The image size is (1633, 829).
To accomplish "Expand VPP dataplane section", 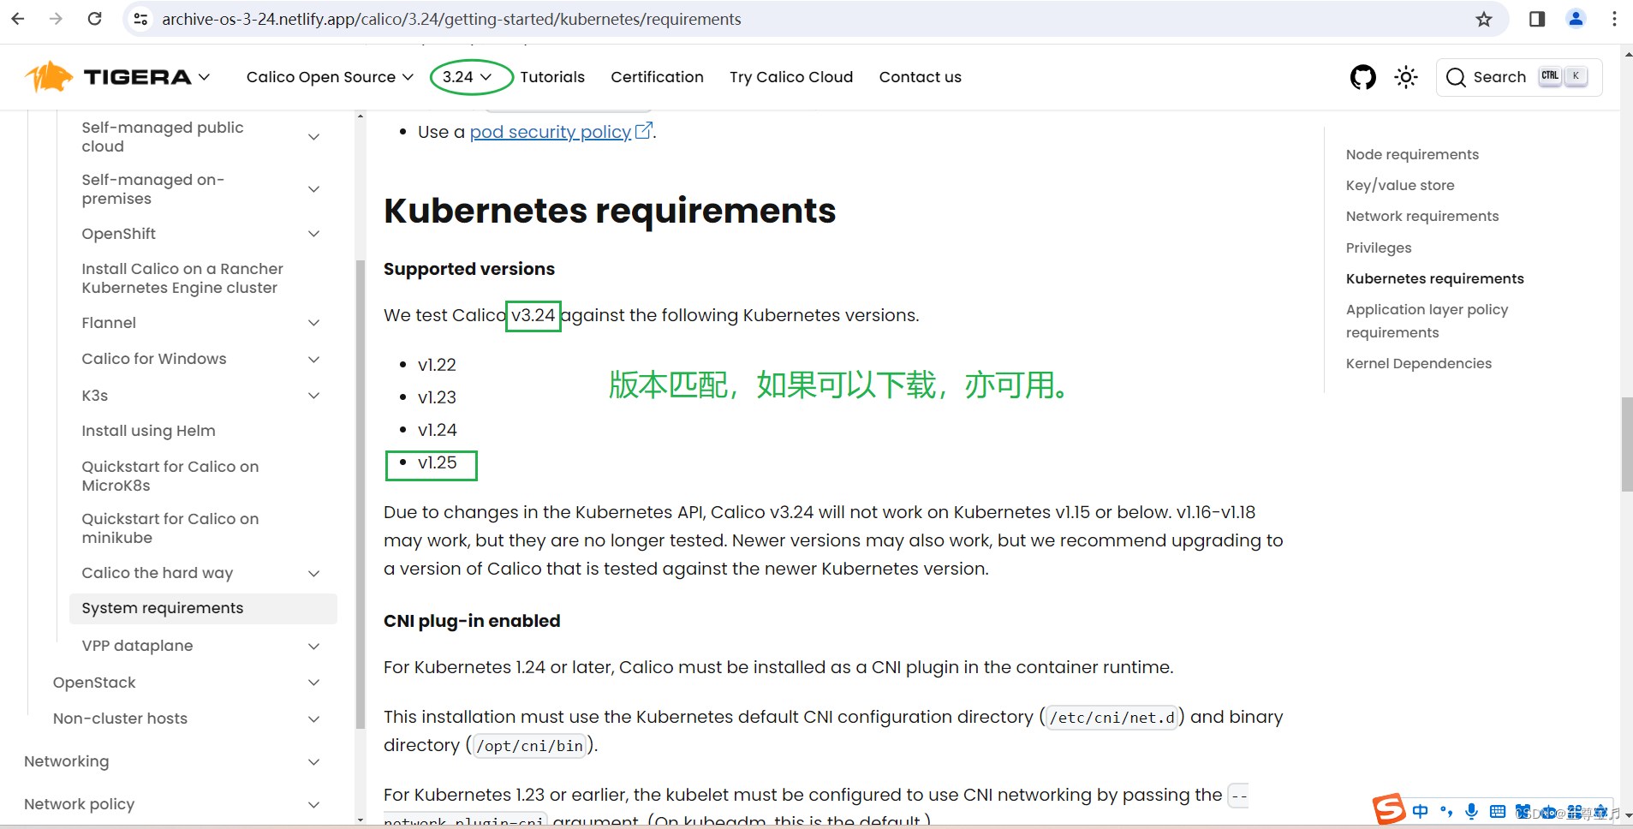I will (x=314, y=646).
